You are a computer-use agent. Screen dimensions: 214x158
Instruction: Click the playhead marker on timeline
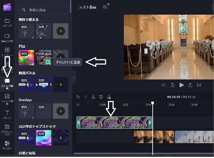pyautogui.click(x=153, y=103)
